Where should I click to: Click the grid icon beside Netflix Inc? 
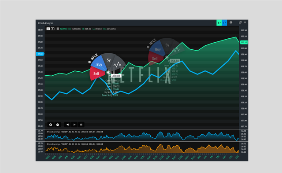pos(58,29)
